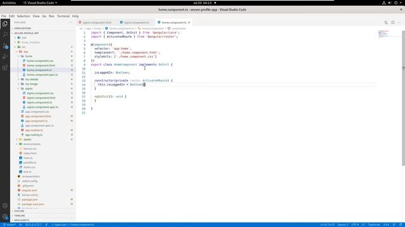Open the View menu

(36, 16)
